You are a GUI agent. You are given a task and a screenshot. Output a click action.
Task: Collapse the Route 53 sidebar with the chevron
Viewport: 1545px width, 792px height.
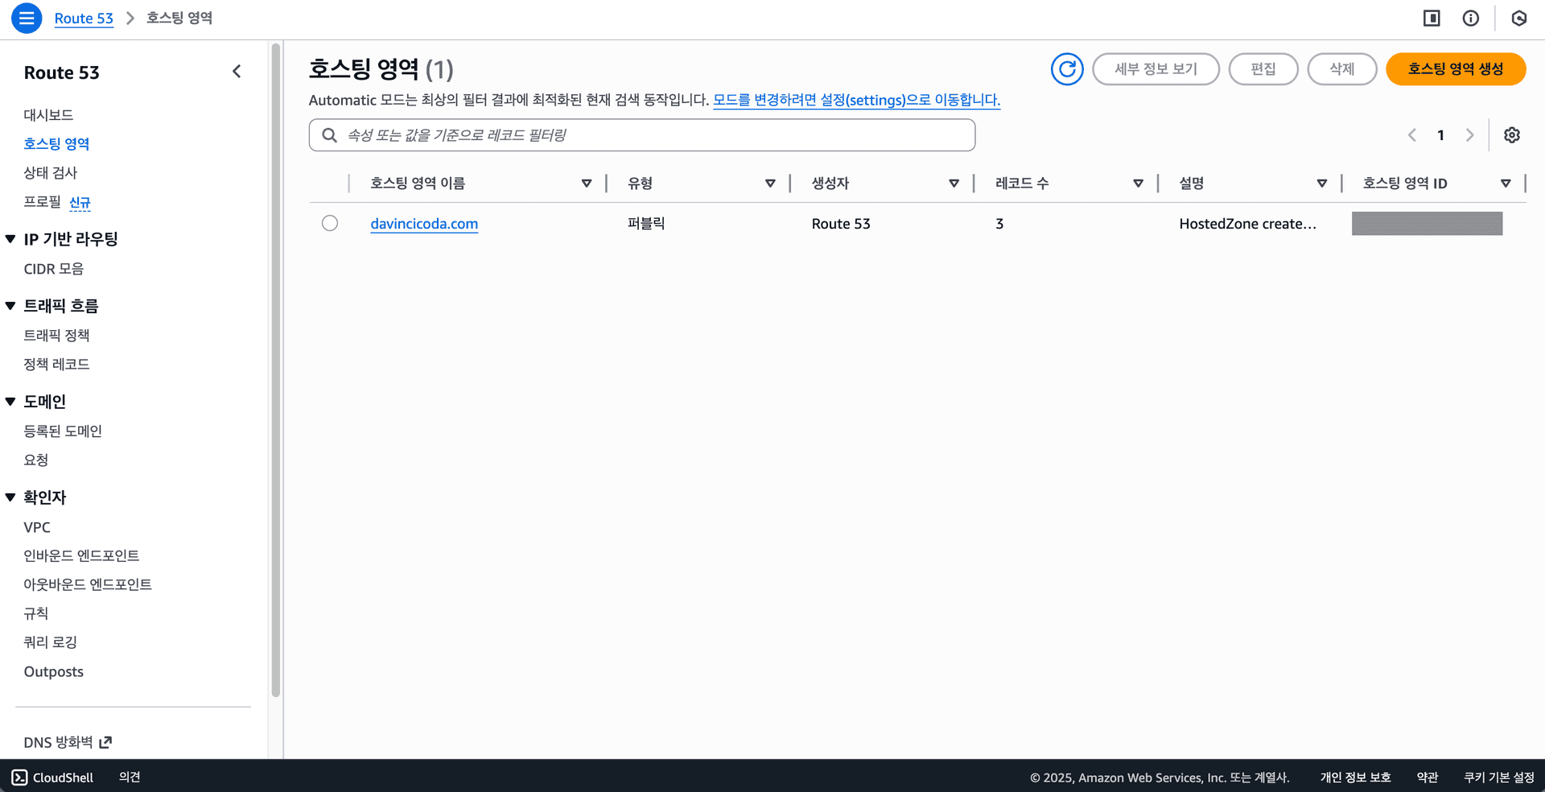(237, 71)
